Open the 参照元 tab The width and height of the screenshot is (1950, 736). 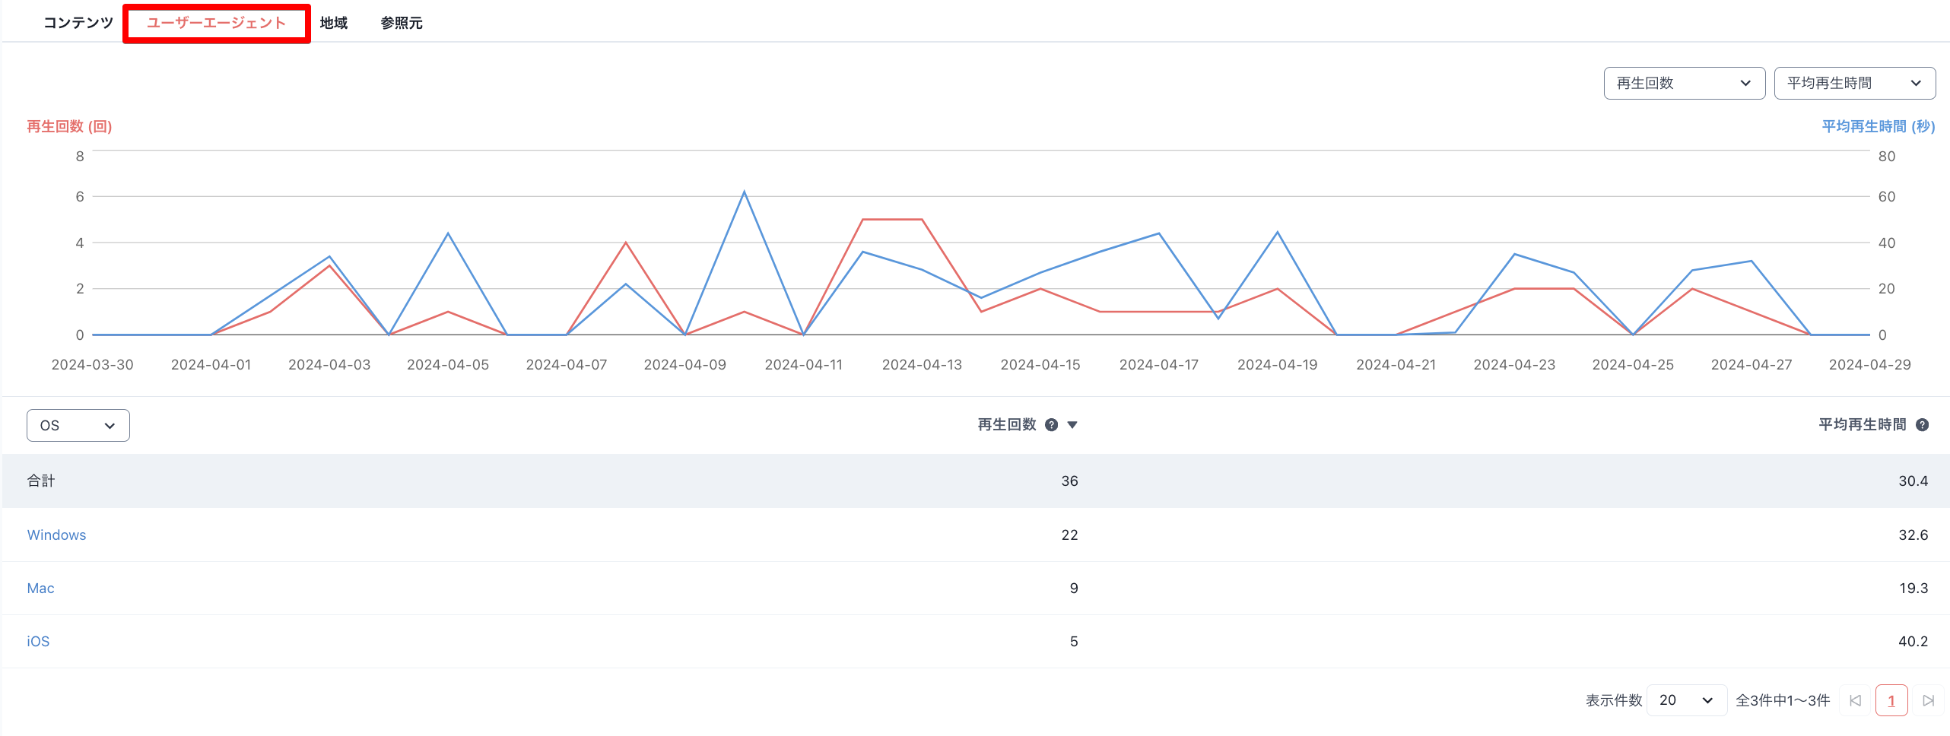401,23
